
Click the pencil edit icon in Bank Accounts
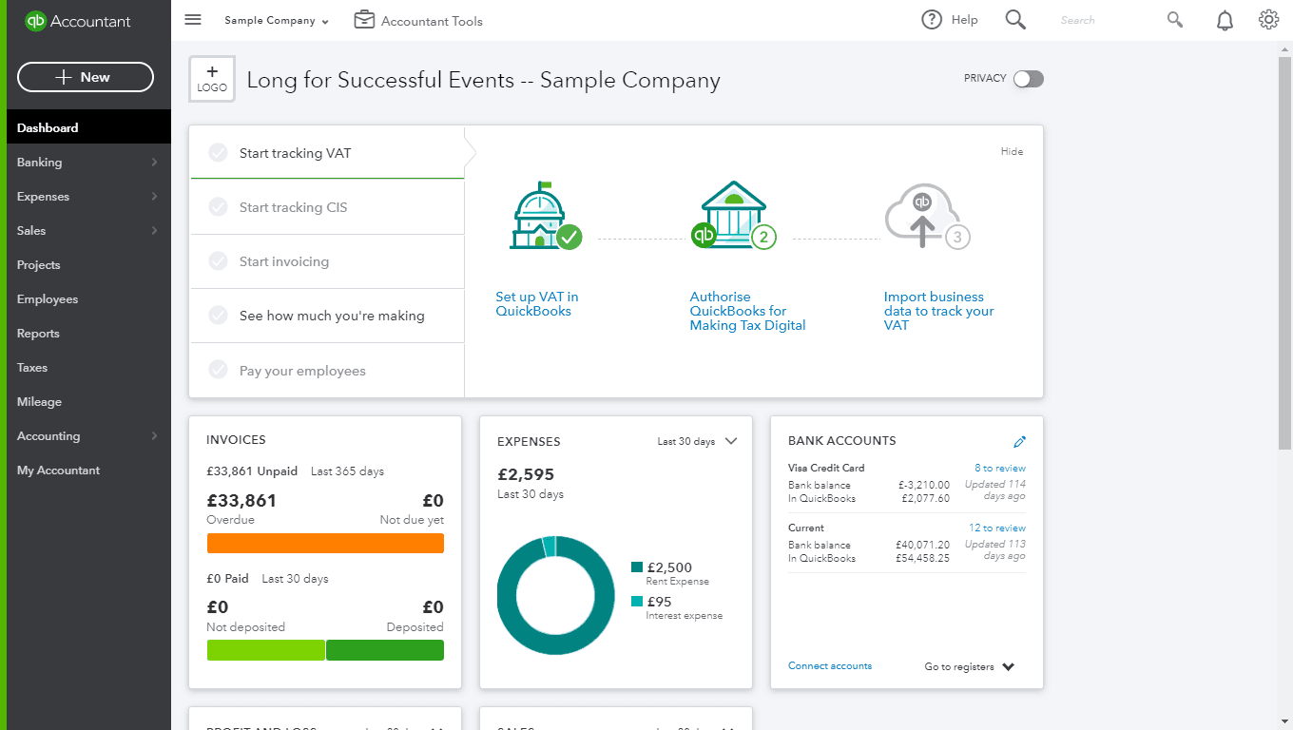coord(1020,441)
